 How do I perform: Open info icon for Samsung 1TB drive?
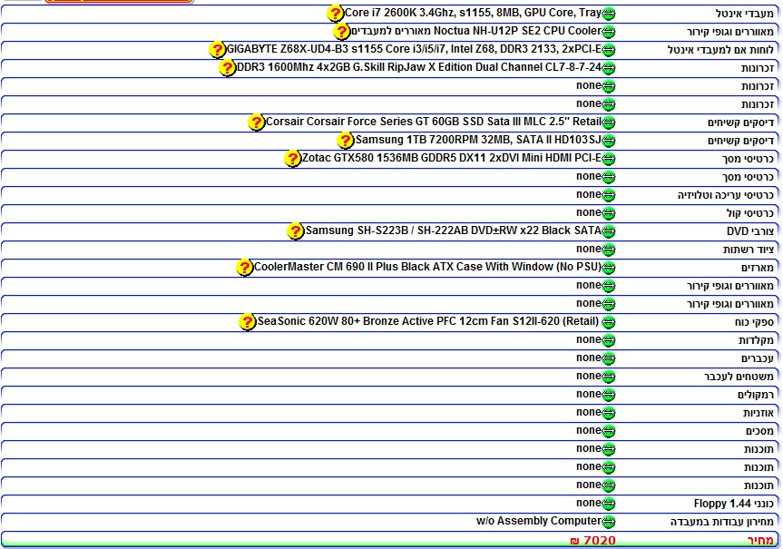(x=346, y=141)
